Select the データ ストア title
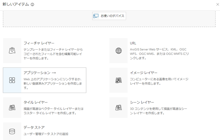This screenshot has width=220, height=140. click(34, 128)
